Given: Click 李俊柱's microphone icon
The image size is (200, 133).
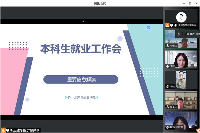Looking at the screenshot, I should click(x=168, y=46).
